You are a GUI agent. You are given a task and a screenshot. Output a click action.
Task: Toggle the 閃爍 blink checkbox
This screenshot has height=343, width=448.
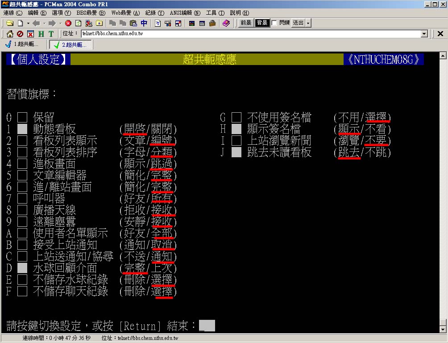tap(274, 23)
